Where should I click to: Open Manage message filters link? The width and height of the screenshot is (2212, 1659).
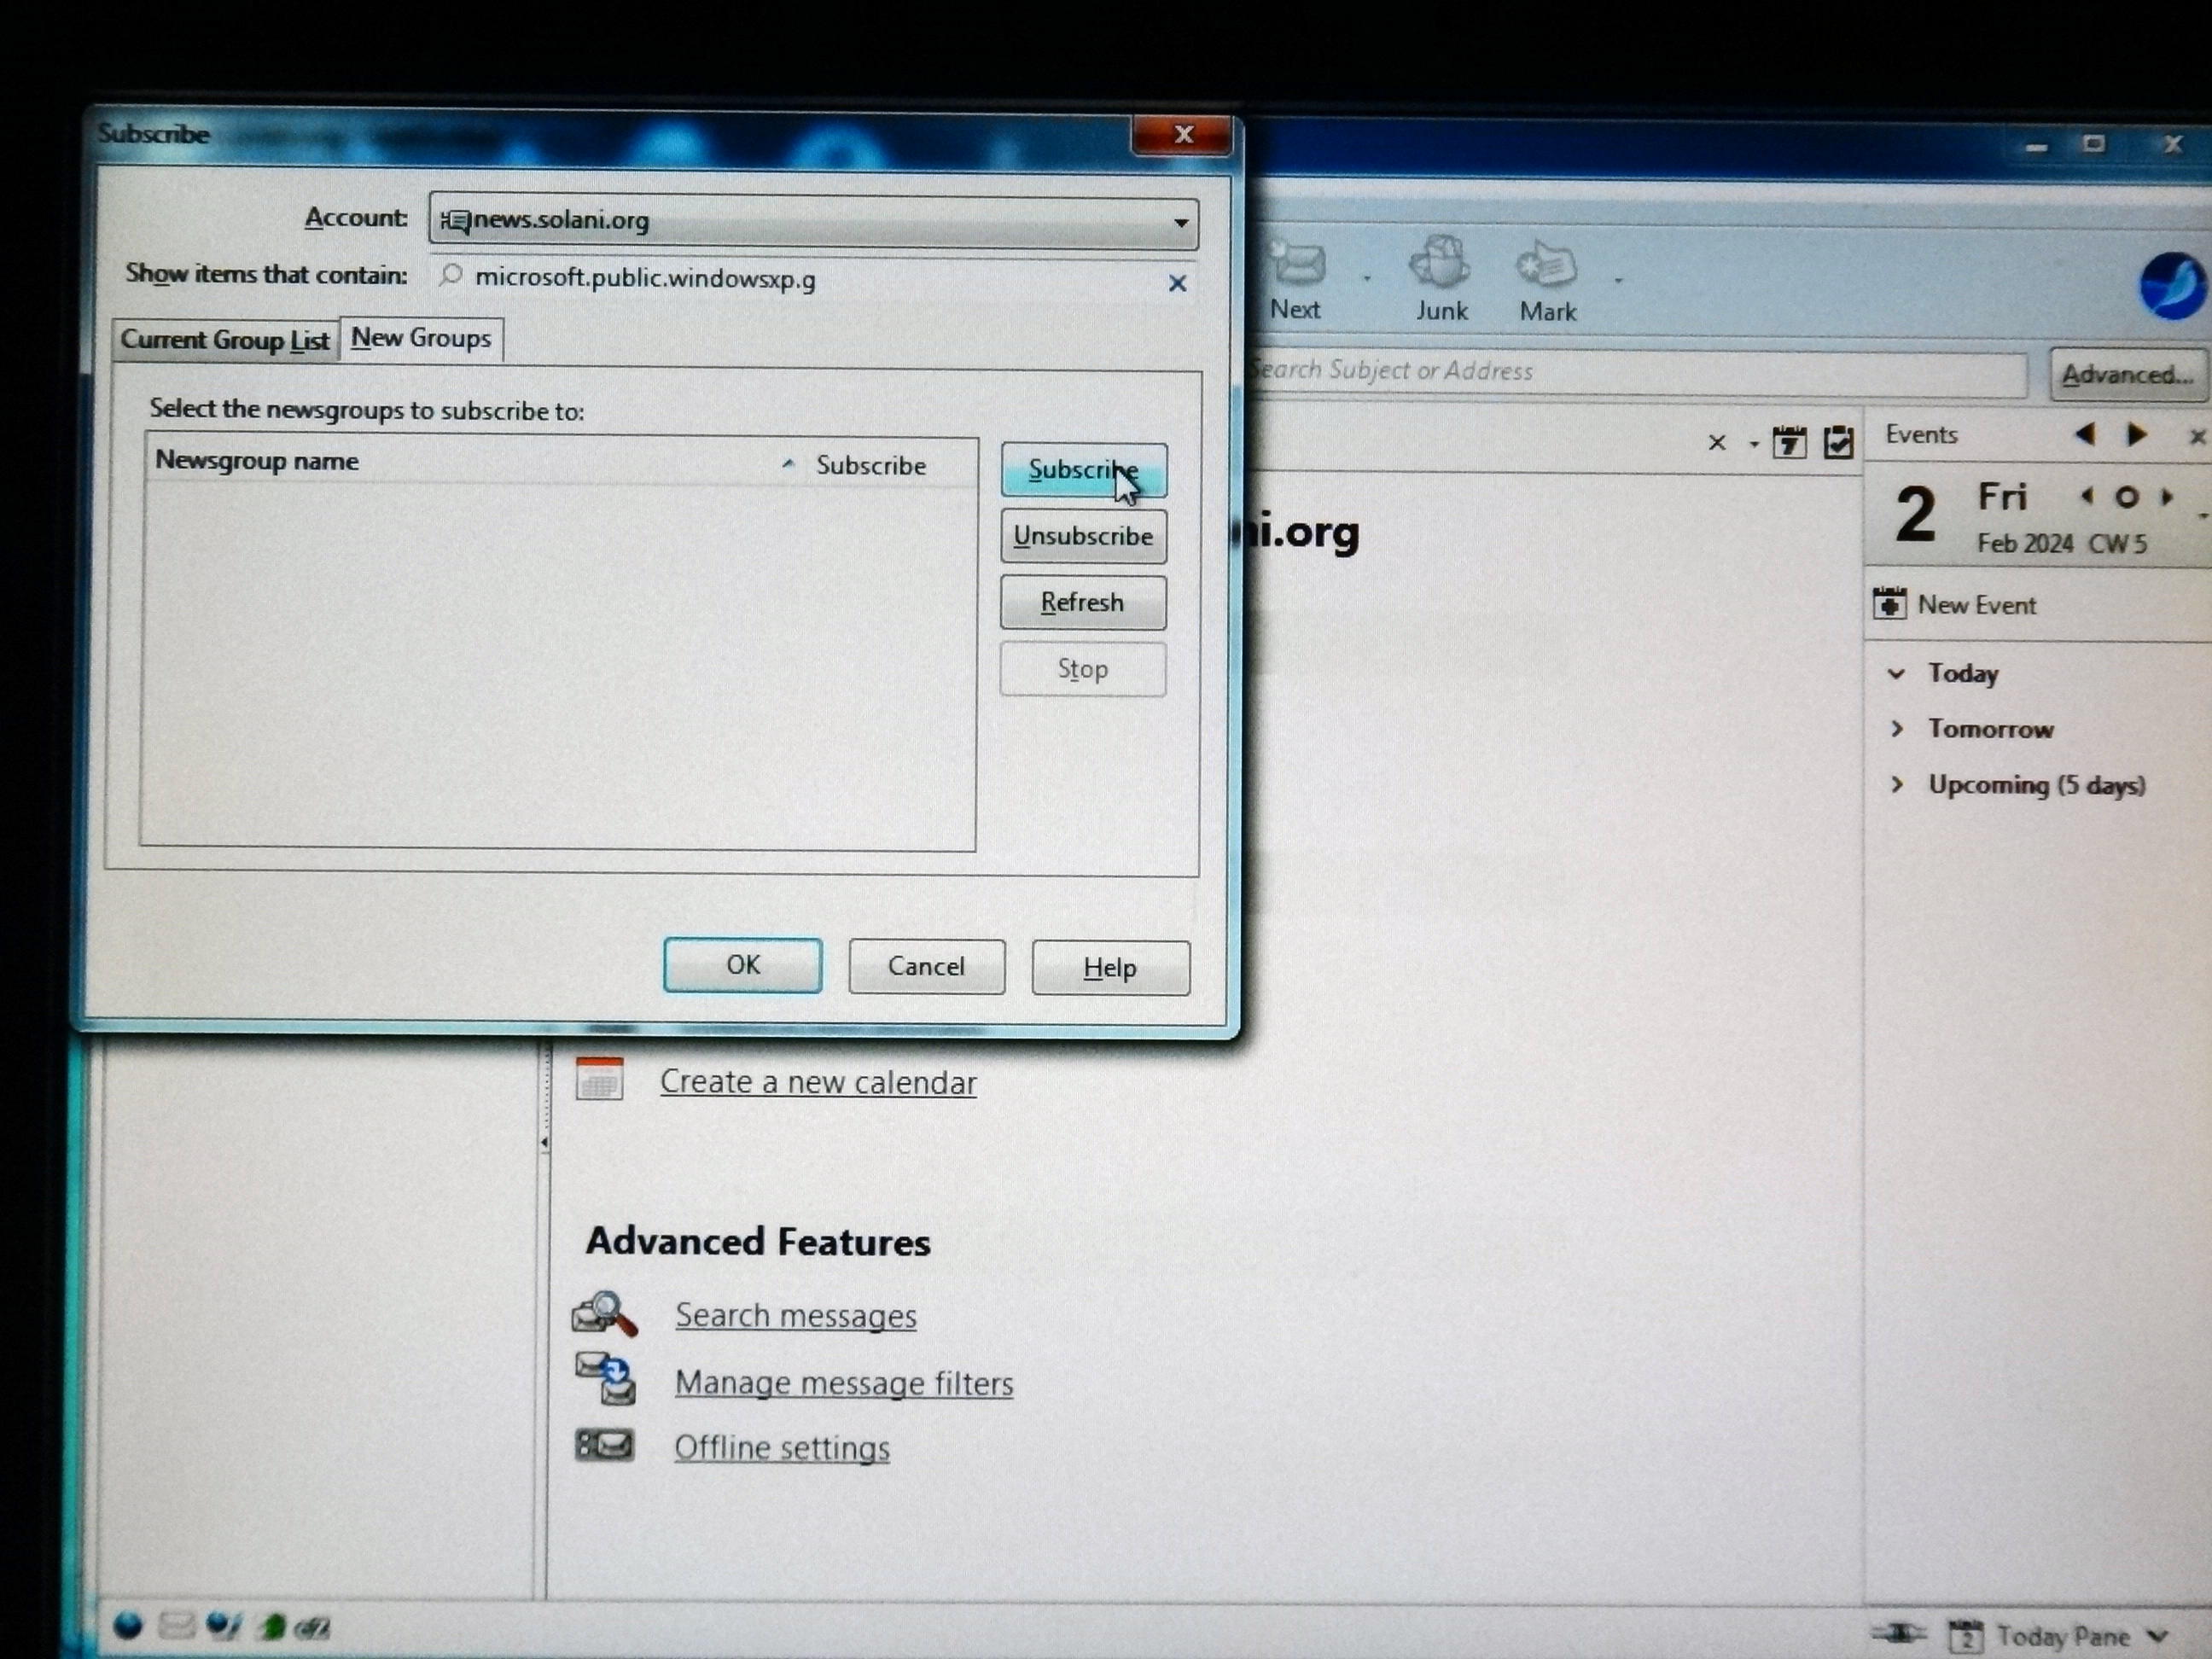(x=844, y=1383)
